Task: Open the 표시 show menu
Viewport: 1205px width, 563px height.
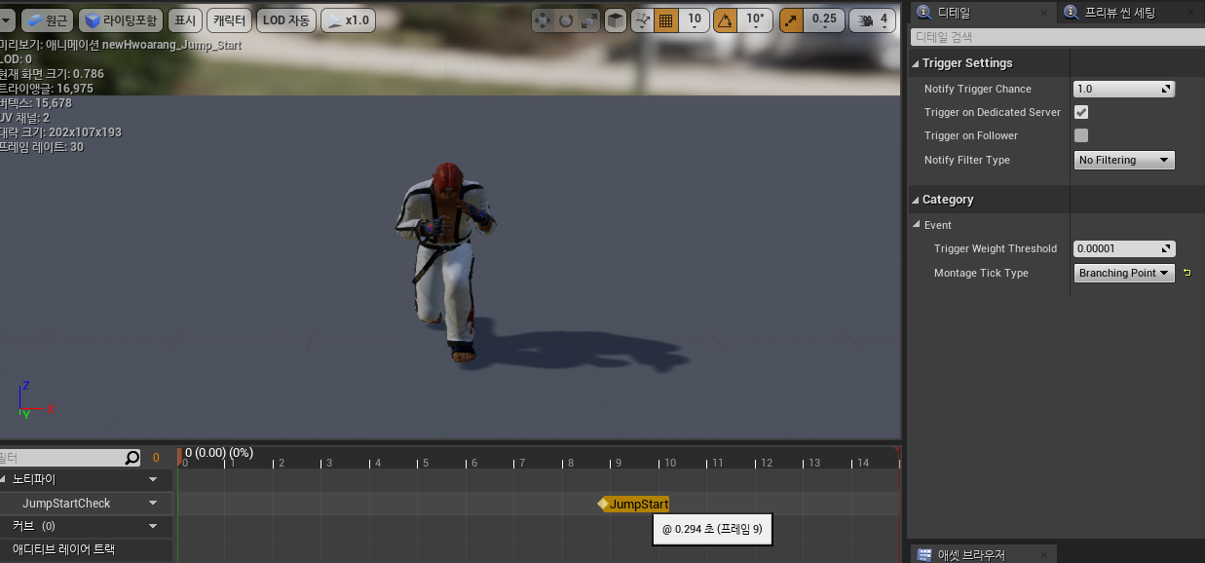Action: click(x=185, y=19)
